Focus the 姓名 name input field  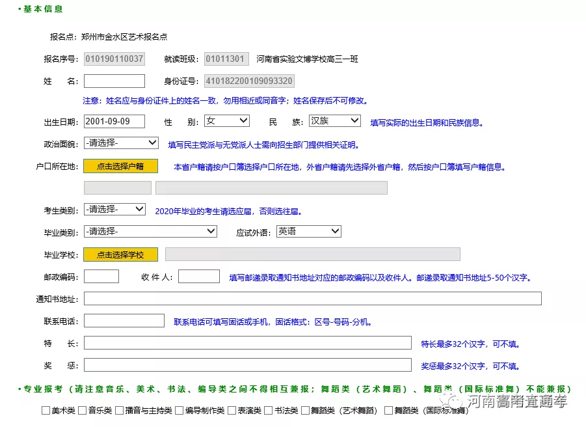coord(114,81)
